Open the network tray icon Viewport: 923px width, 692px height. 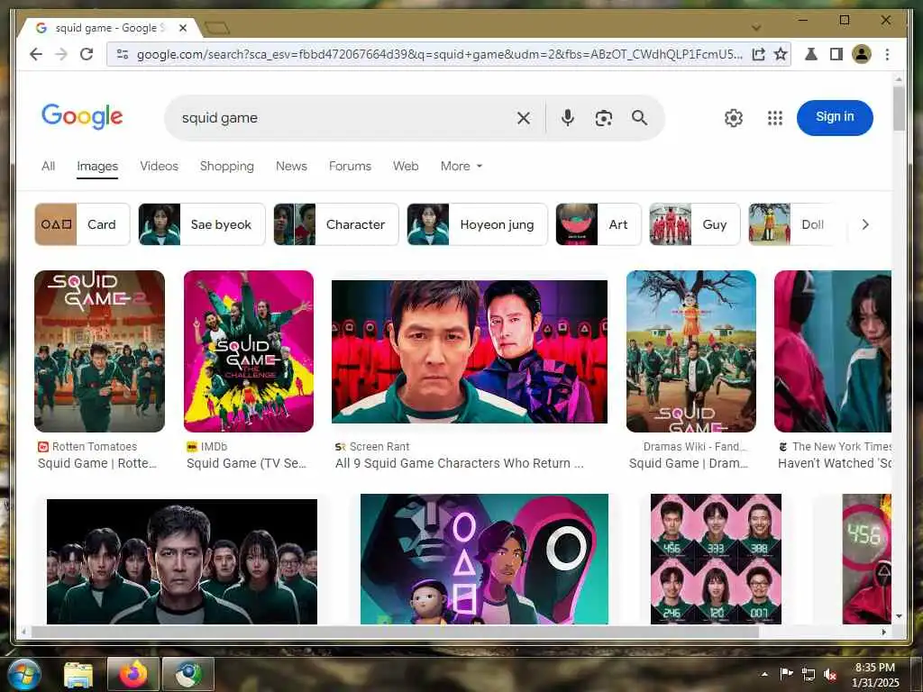click(809, 674)
